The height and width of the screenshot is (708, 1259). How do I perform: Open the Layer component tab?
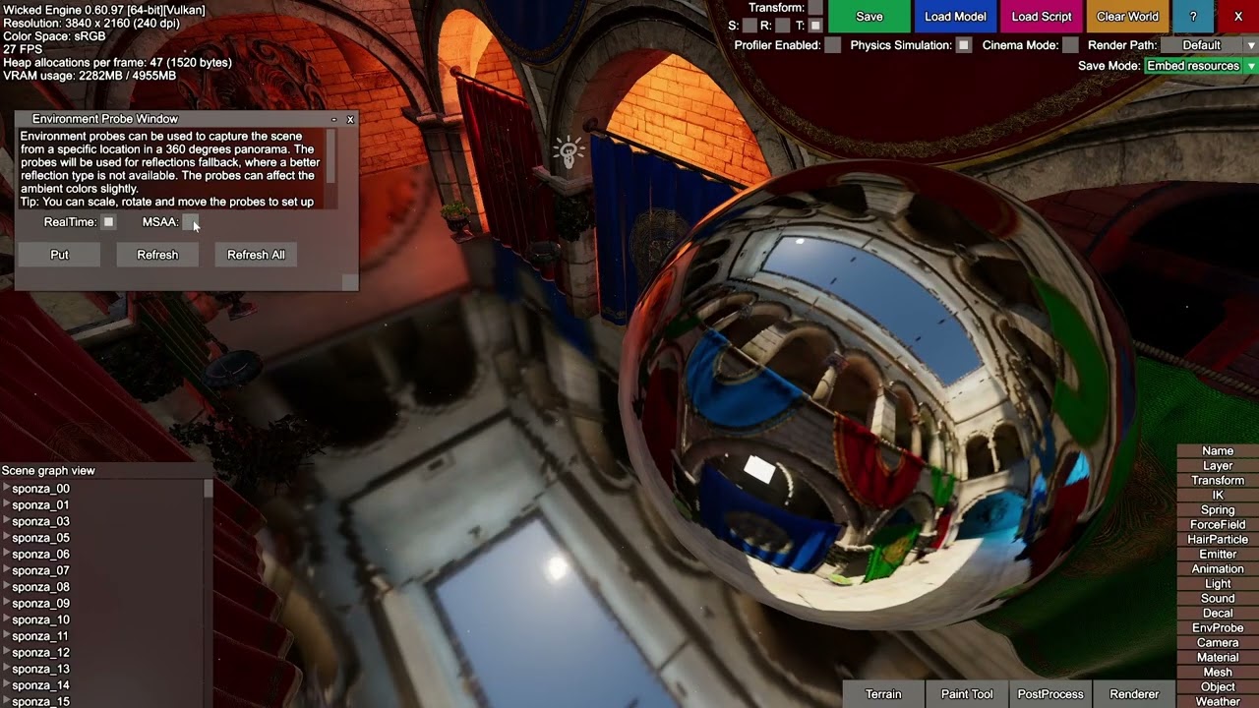(1218, 466)
